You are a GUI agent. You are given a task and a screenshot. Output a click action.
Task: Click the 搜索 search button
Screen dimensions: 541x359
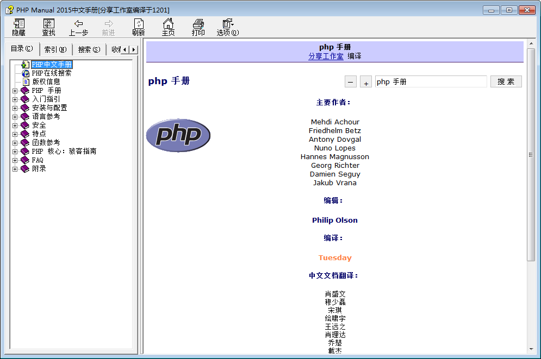click(x=506, y=81)
